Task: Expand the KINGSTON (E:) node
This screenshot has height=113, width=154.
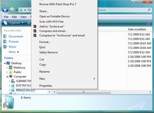Action: tap(9, 90)
